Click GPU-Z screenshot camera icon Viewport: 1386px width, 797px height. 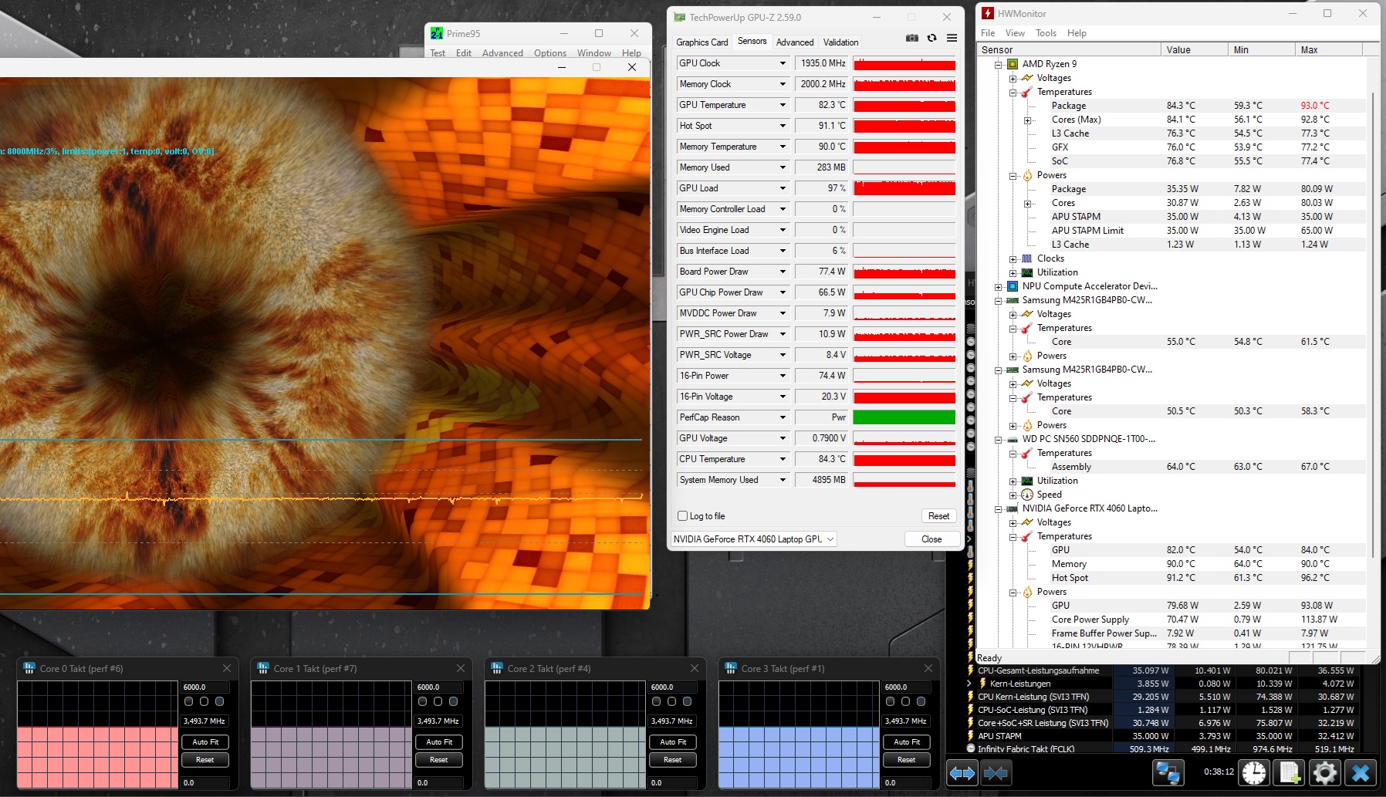tap(911, 38)
